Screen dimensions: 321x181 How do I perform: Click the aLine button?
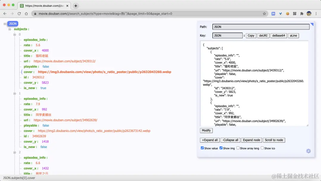[293, 35]
